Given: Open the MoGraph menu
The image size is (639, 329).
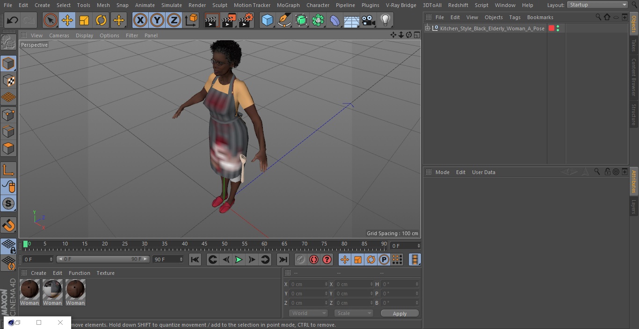Looking at the screenshot, I should 288,5.
